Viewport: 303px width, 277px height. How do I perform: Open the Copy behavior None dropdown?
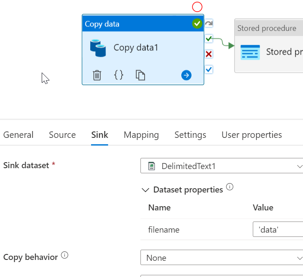pyautogui.click(x=222, y=257)
